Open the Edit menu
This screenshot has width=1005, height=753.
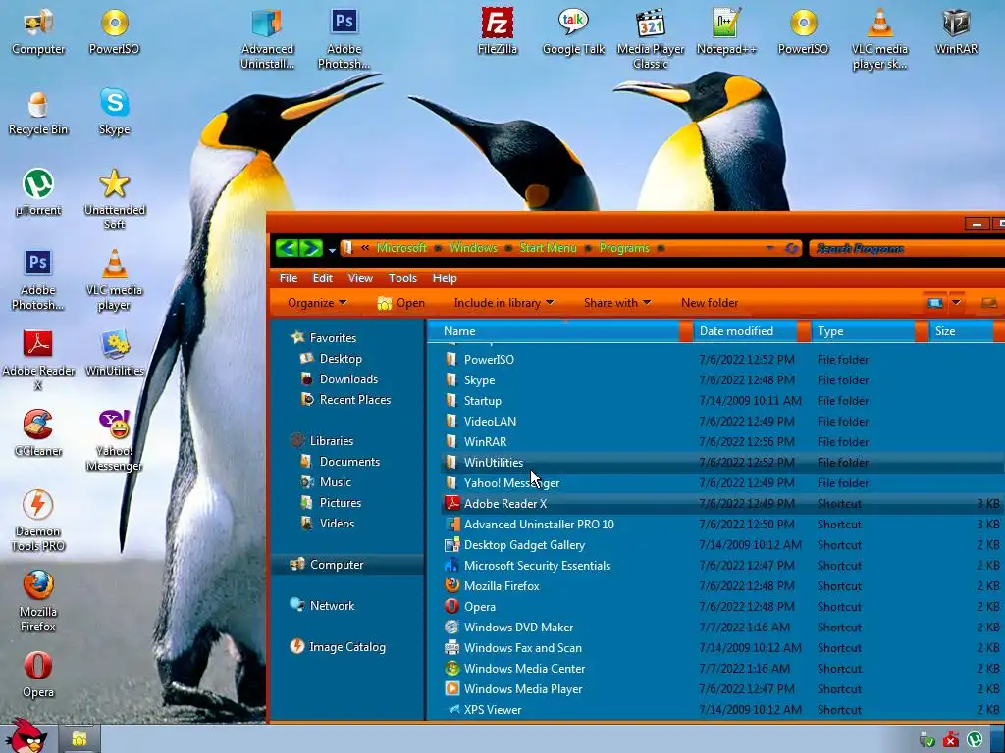[322, 277]
